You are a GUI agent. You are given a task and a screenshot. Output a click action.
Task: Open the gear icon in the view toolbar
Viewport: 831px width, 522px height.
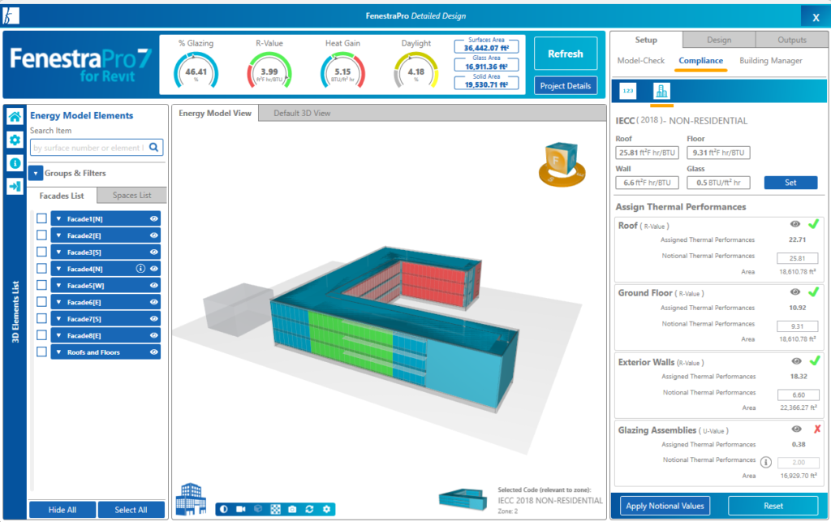326,509
